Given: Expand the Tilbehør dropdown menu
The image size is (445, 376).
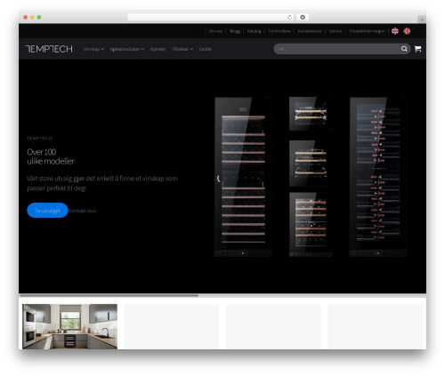Looking at the screenshot, I should coord(182,49).
